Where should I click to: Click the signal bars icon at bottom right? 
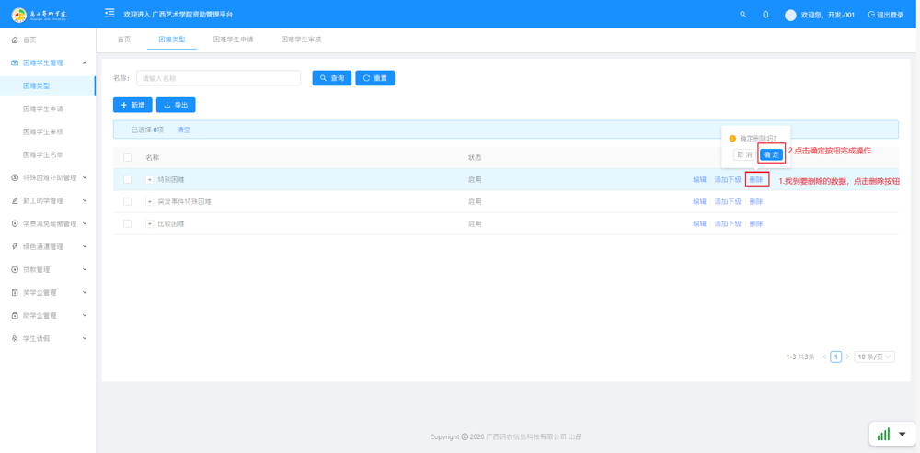883,435
